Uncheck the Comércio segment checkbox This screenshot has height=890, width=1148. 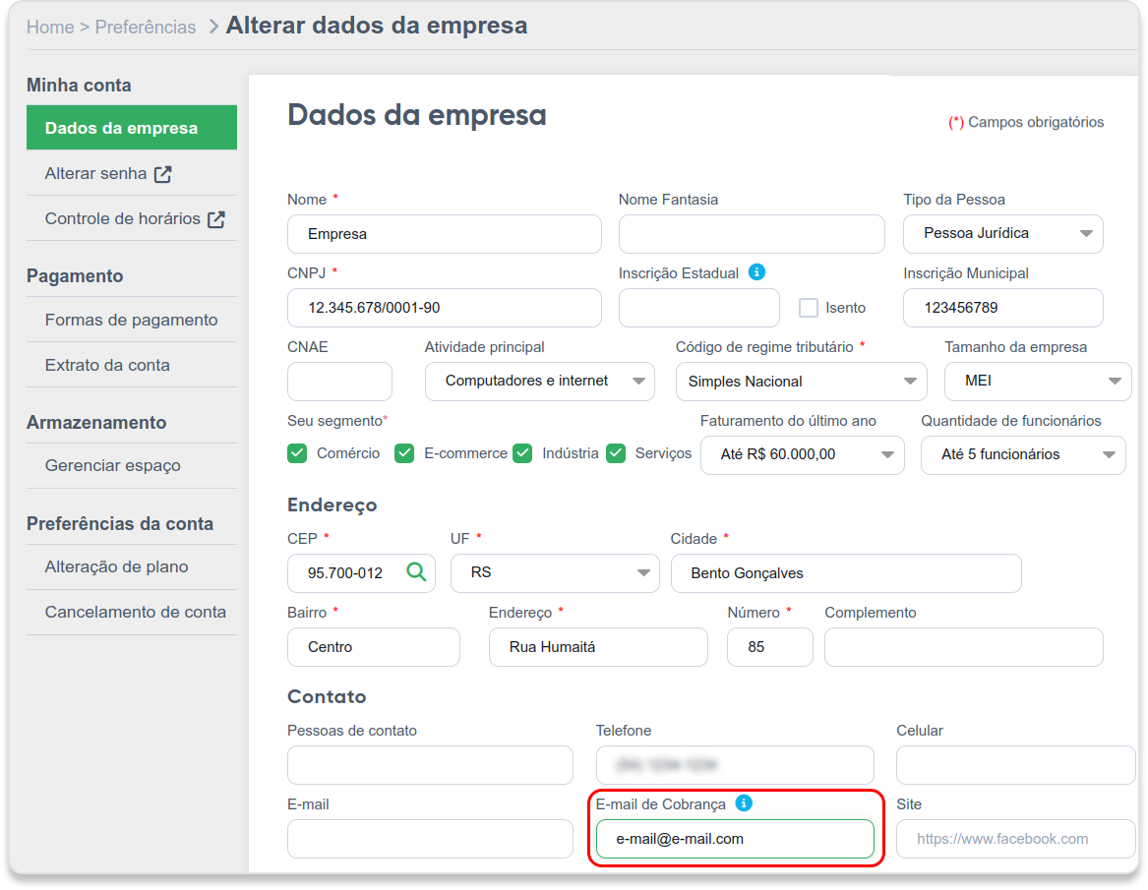pyautogui.click(x=297, y=453)
